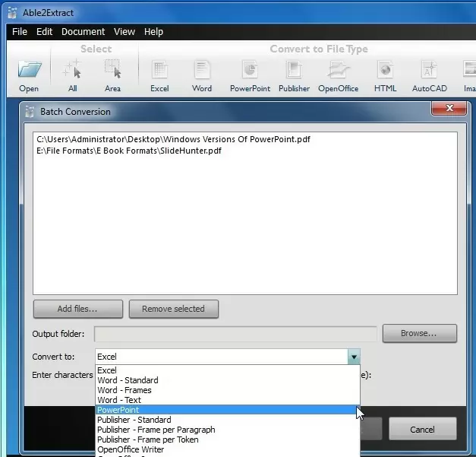Click the HTML conversion icon
Image resolution: width=476 pixels, height=457 pixels.
click(x=385, y=71)
